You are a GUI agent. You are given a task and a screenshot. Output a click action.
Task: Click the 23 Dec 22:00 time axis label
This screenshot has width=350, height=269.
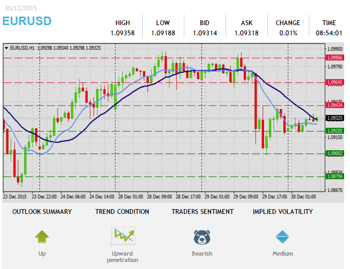point(44,197)
